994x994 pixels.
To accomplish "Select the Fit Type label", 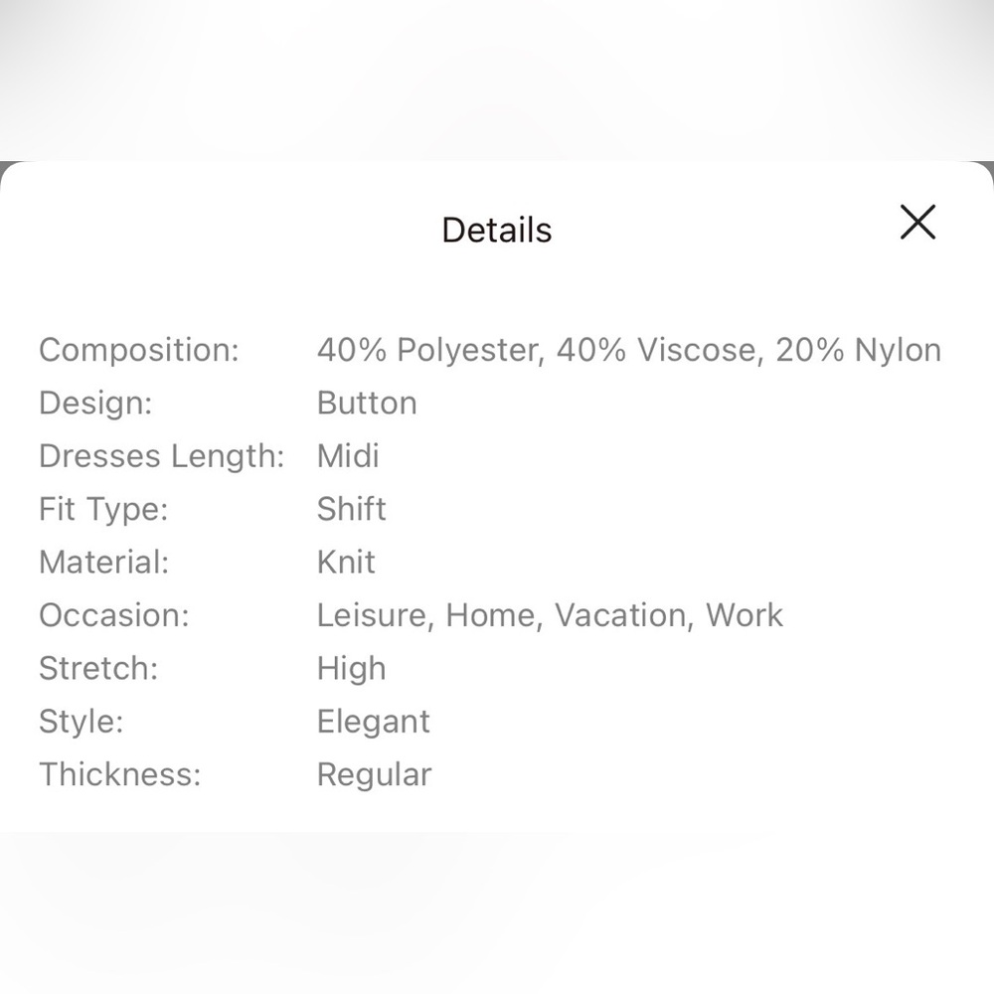I will [x=103, y=509].
